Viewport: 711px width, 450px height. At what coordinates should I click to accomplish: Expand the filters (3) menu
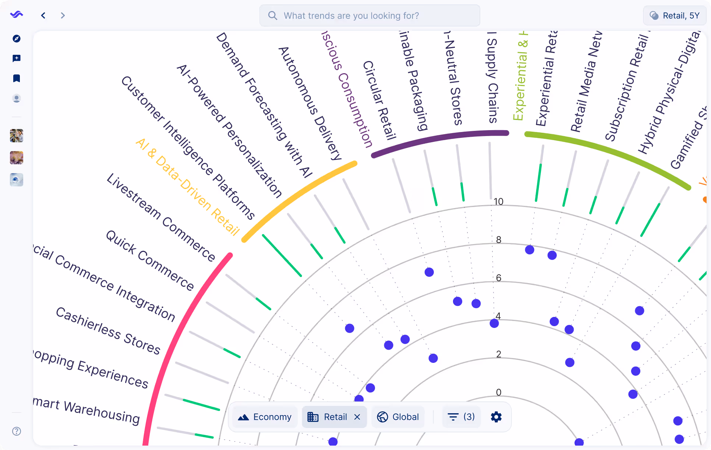[461, 417]
